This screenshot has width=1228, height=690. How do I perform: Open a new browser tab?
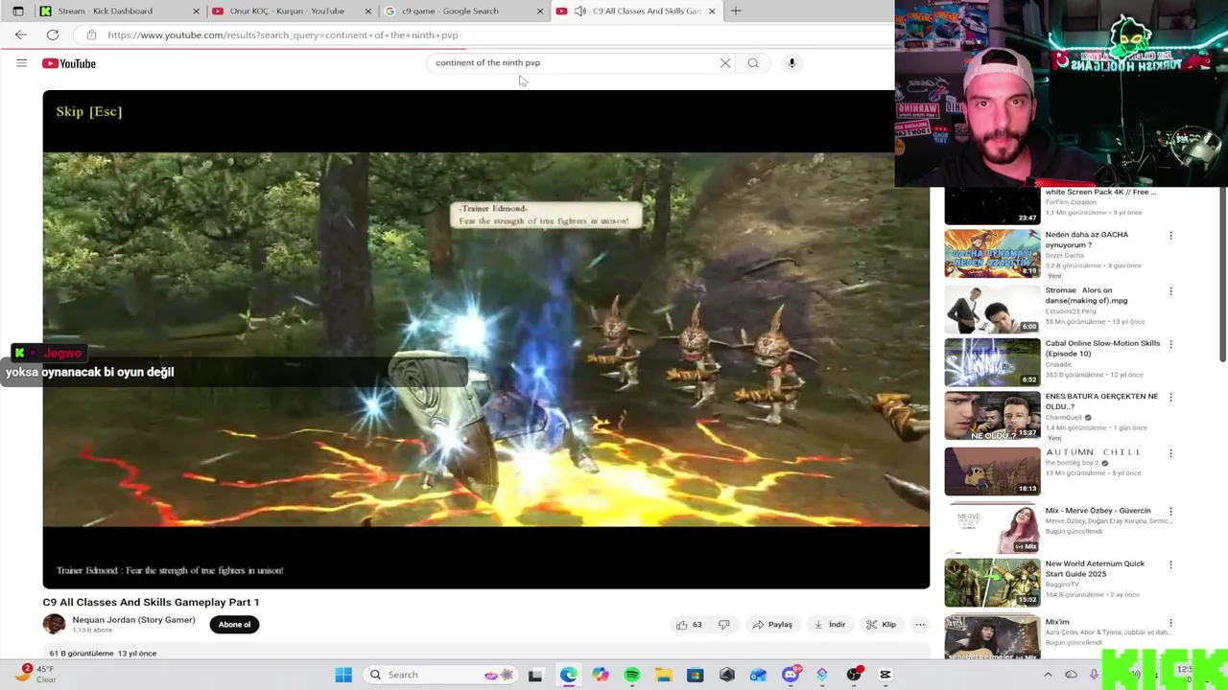(x=736, y=11)
